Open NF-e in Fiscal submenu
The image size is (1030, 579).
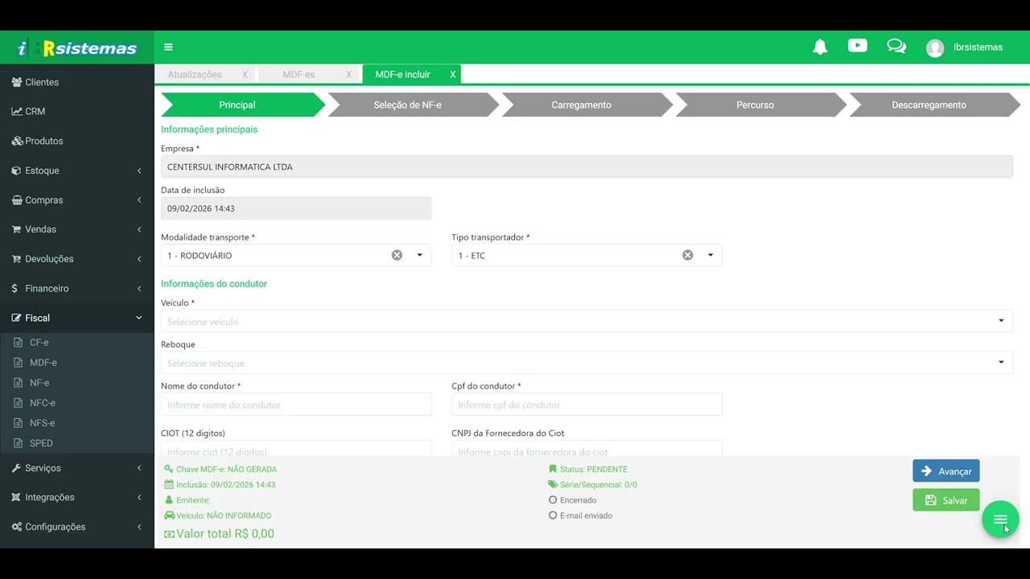click(x=39, y=383)
